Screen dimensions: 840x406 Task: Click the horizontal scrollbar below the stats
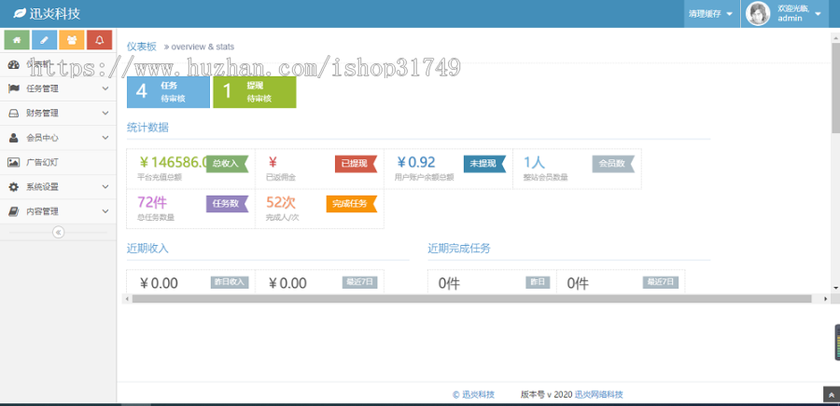467,299
